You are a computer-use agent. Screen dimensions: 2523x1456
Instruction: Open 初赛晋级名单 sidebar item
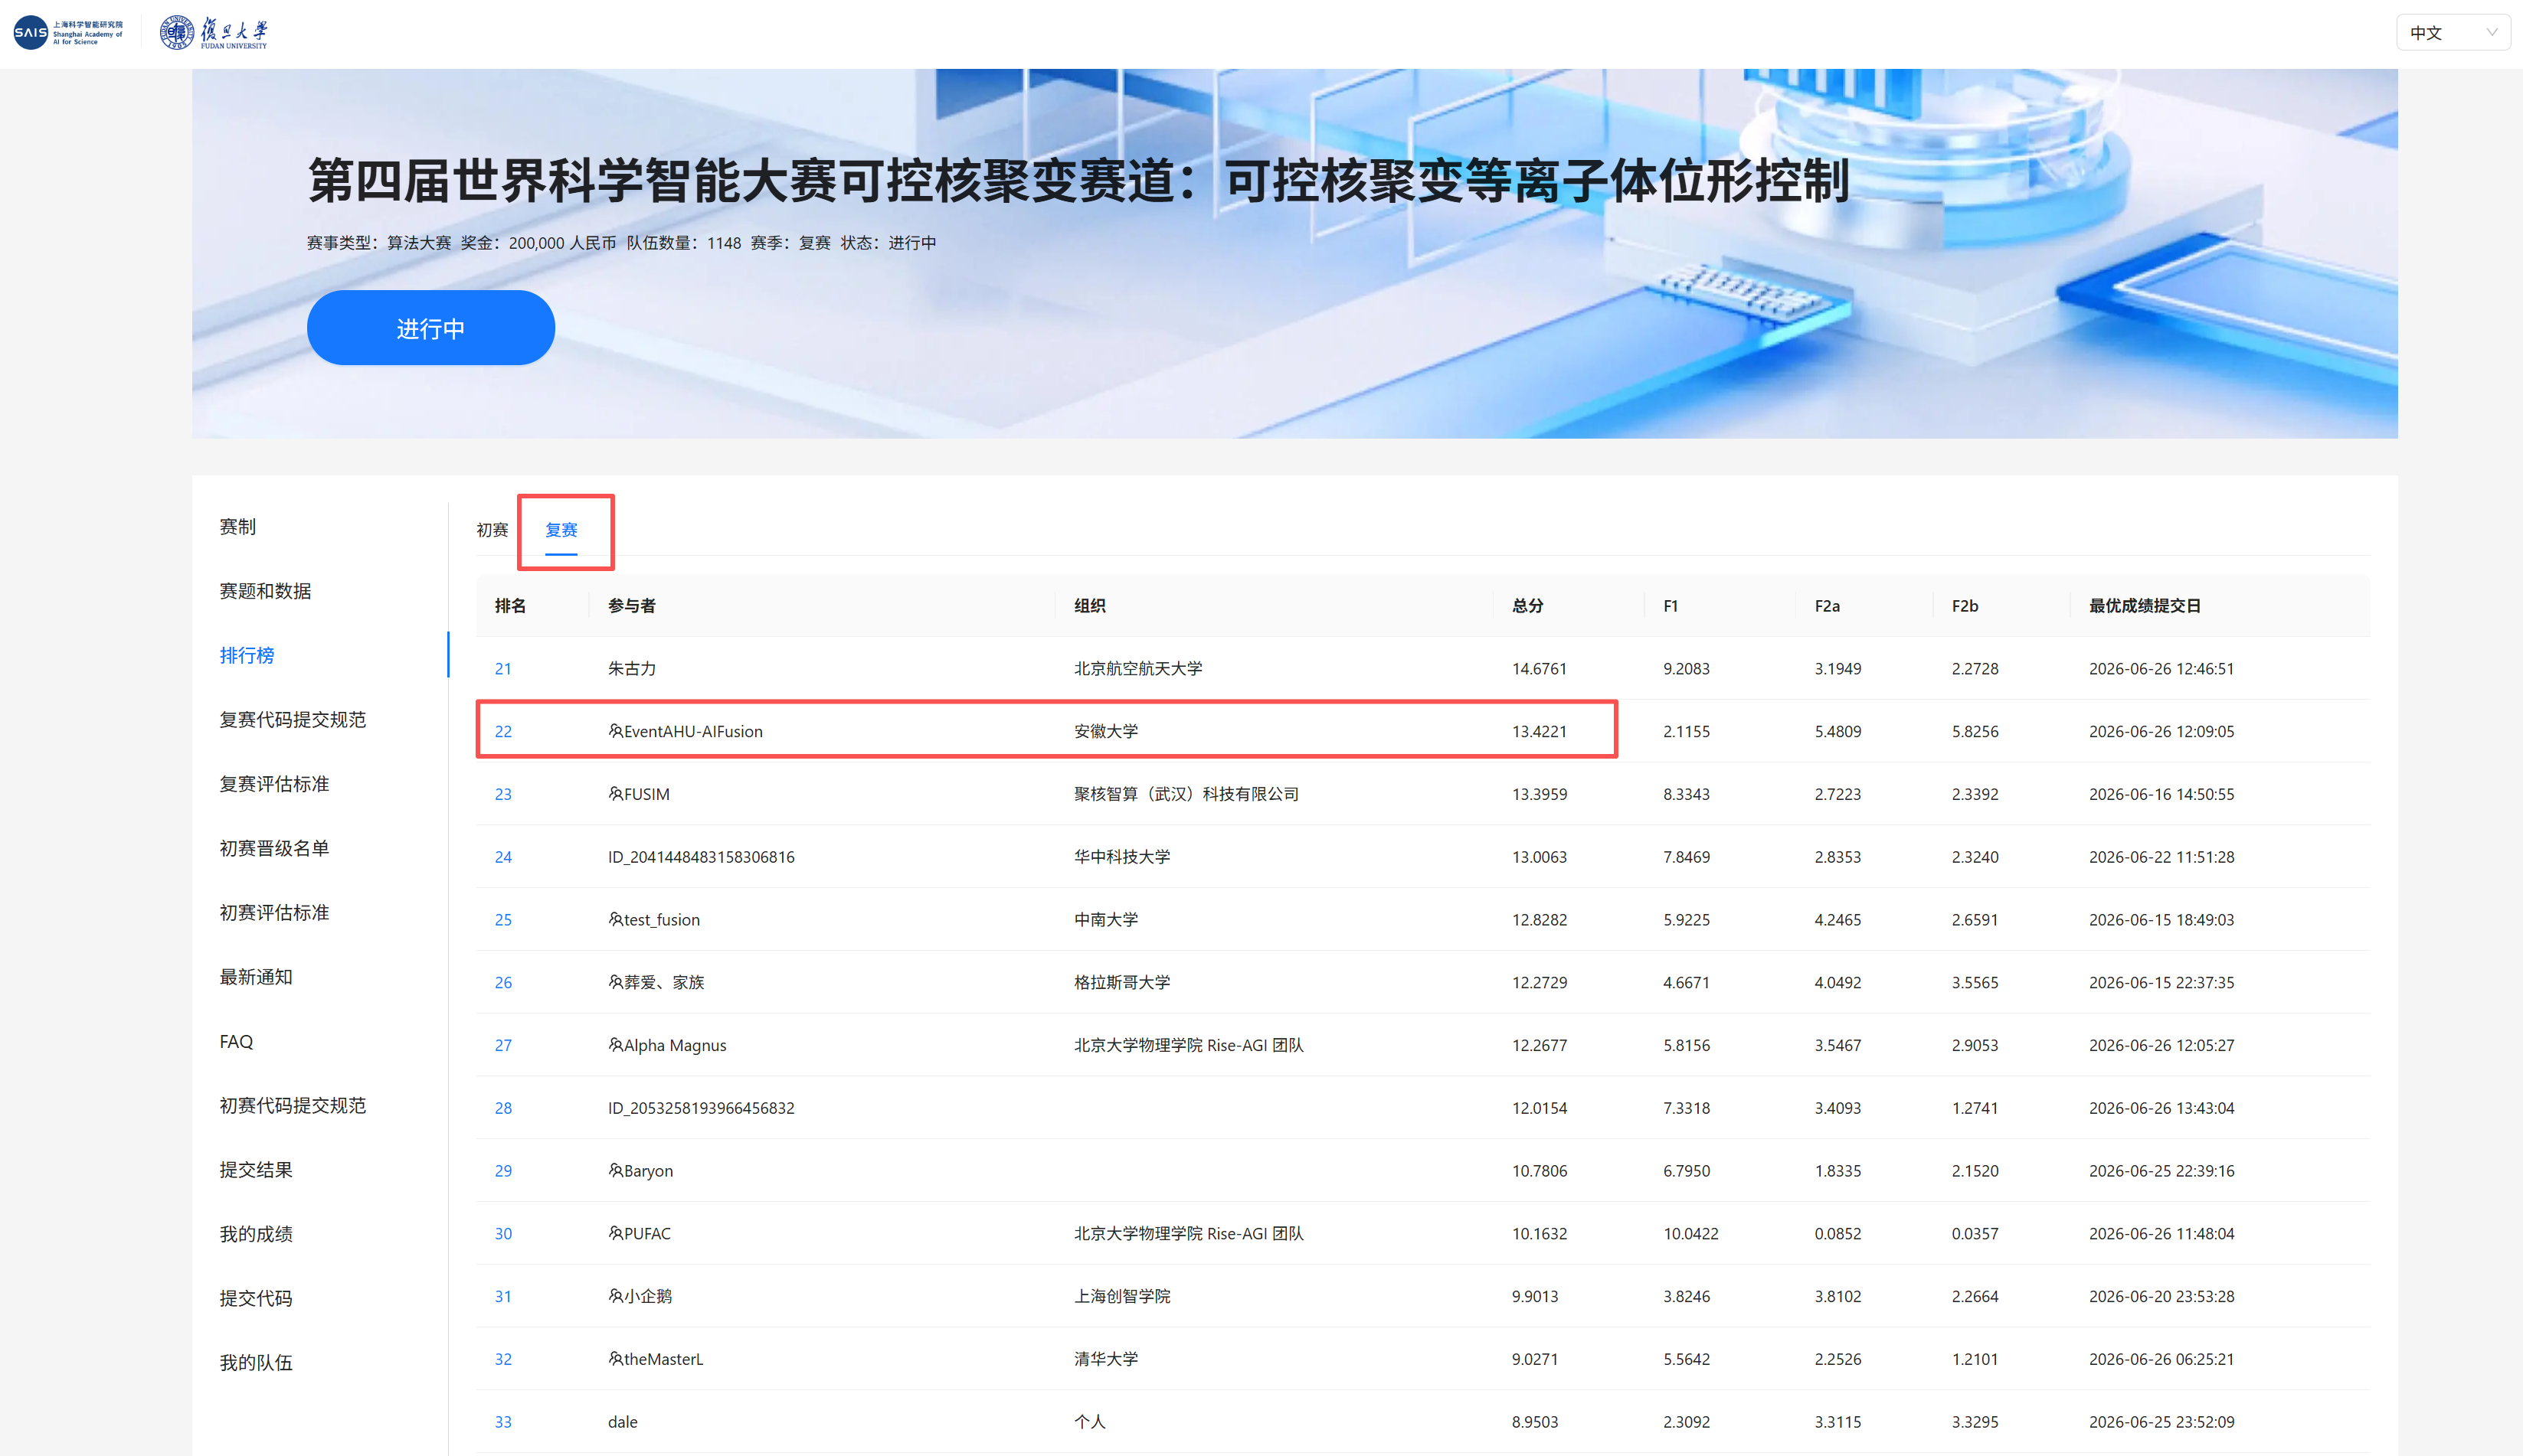pos(274,848)
